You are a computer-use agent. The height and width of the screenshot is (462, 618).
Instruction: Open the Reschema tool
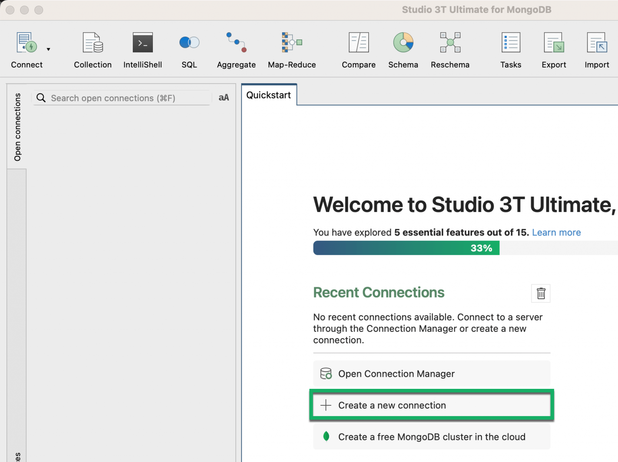(450, 48)
